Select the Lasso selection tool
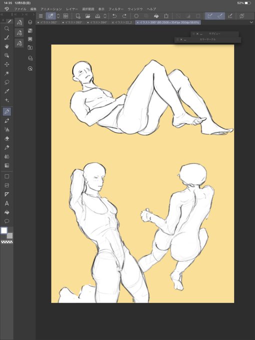 pos(6,82)
